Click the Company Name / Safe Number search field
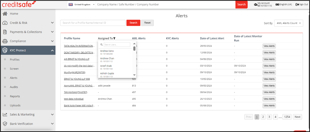This screenshot has width=310, height=132. [166, 4]
